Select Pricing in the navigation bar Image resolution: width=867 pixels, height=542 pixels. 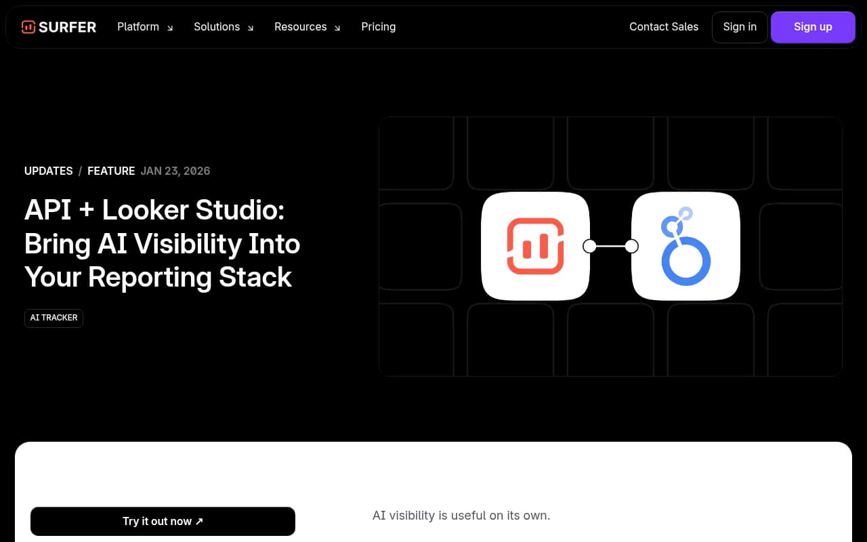[x=379, y=26]
